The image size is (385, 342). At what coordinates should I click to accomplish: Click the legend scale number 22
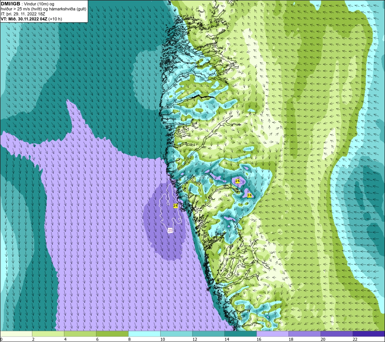click(x=355, y=339)
